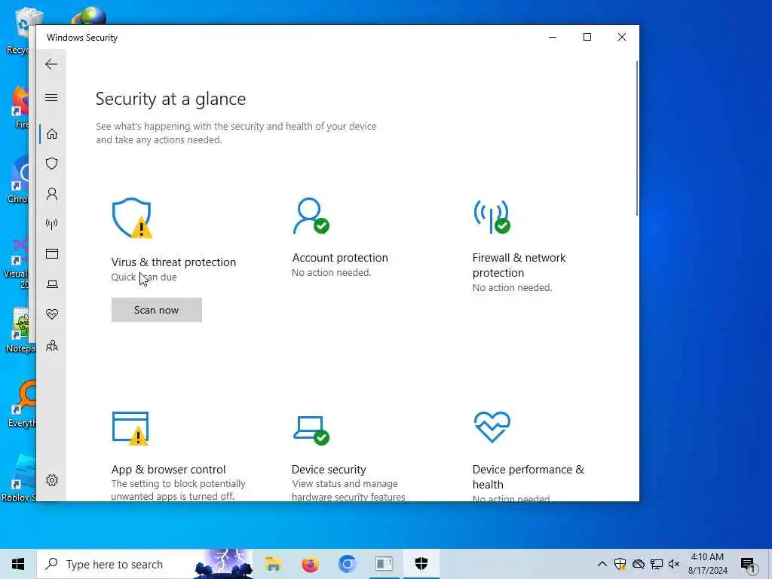Open the Virus & threat protection heading
Screen dimensions: 772x579
coord(173,262)
